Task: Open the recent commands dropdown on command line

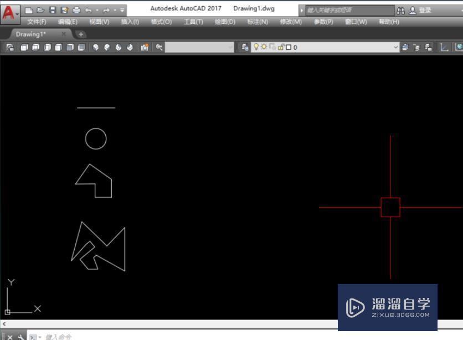Action: point(39,336)
